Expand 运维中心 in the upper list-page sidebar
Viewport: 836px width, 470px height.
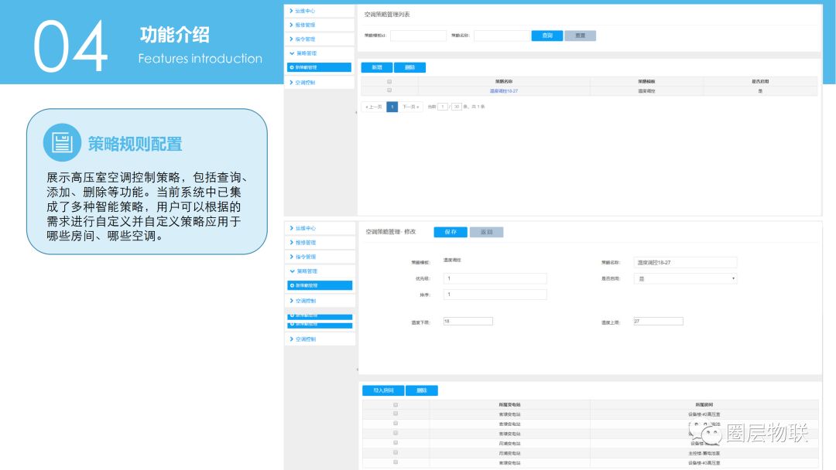tap(320, 11)
